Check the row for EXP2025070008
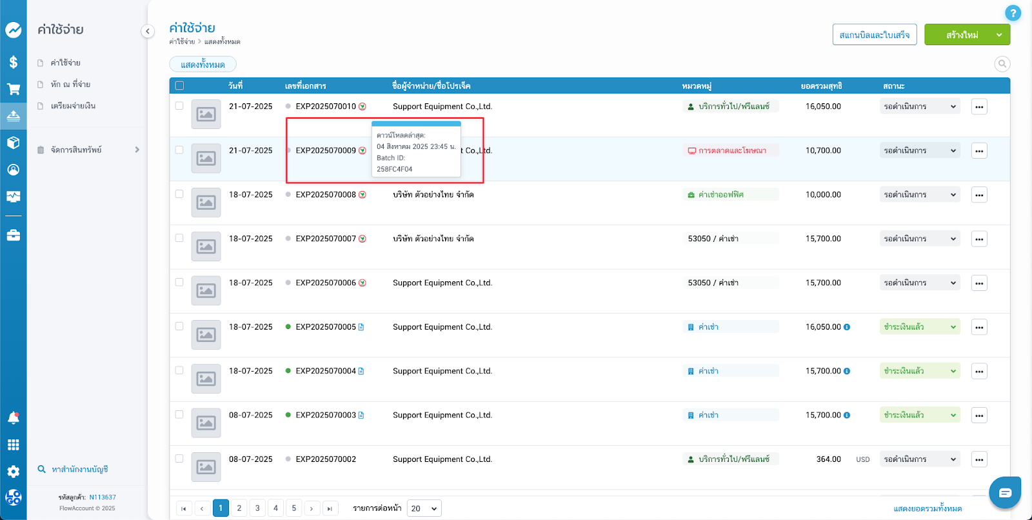1032x520 pixels. click(x=179, y=194)
